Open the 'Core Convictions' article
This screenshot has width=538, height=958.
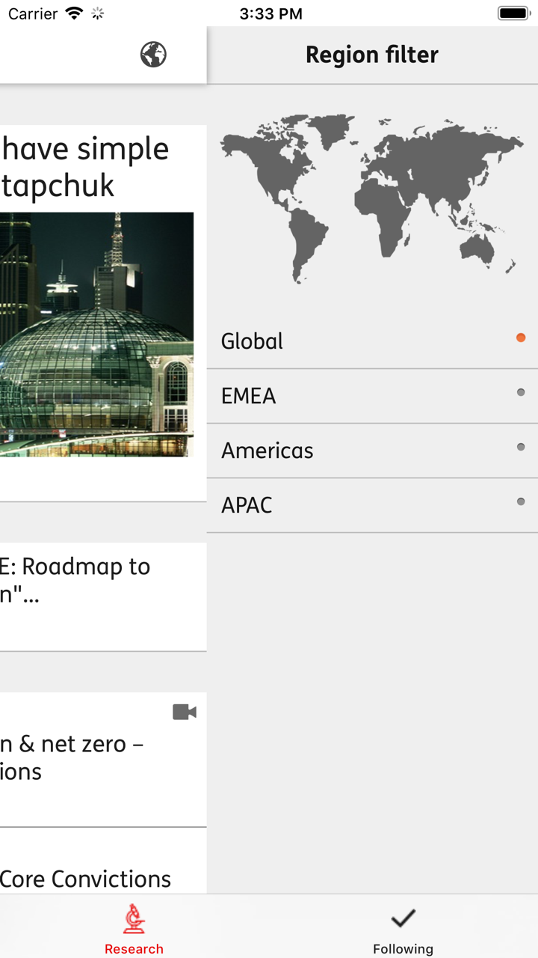[x=85, y=879]
